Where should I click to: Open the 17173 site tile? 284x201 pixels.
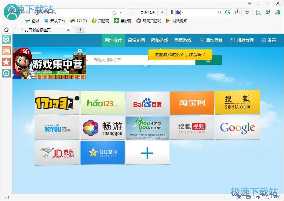tap(57, 102)
